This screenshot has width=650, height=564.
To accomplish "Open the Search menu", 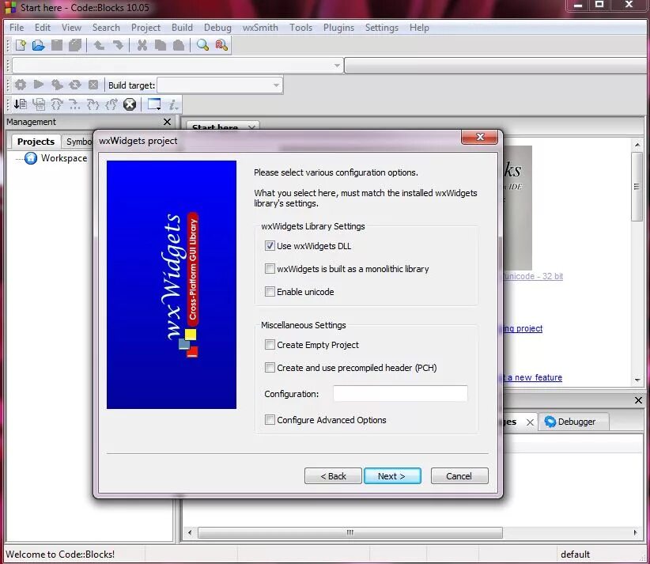I will click(x=106, y=28).
